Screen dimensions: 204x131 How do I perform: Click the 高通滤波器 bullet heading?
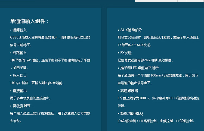129,91
